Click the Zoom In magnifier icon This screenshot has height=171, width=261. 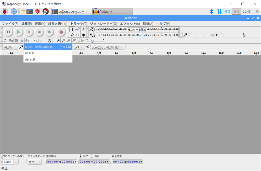coord(58,41)
